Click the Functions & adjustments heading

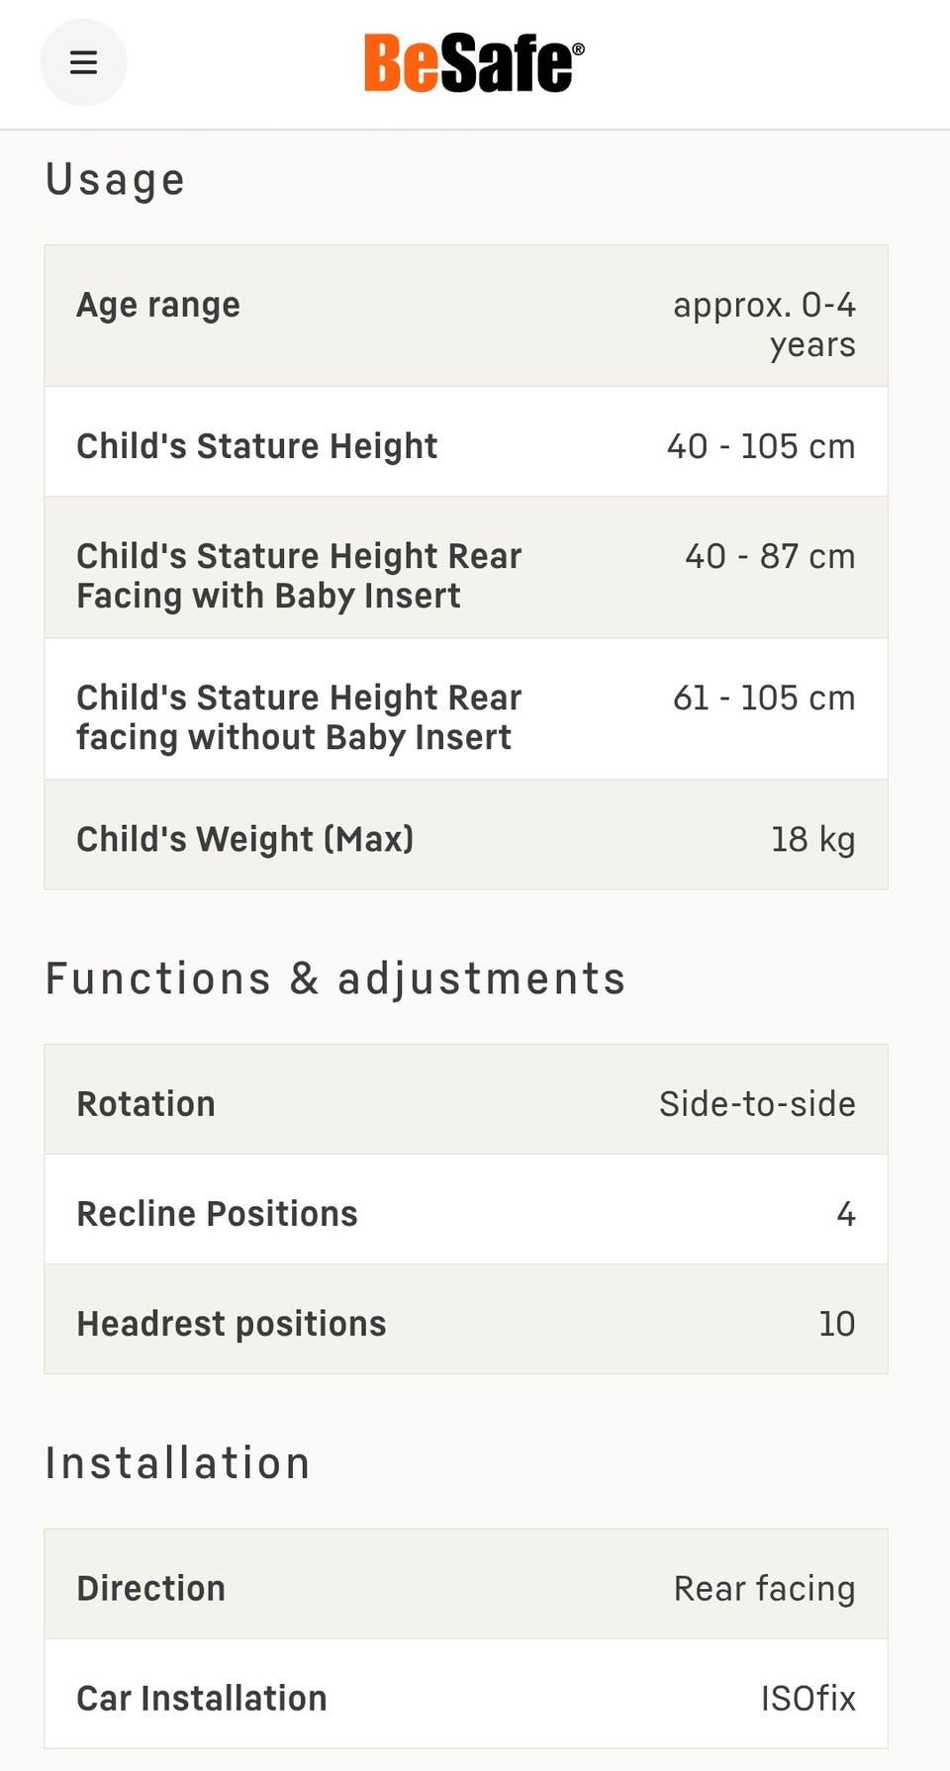[335, 979]
